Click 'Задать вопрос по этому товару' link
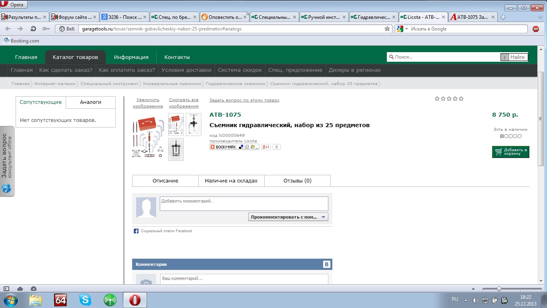Image resolution: width=547 pixels, height=308 pixels. pyautogui.click(x=244, y=100)
